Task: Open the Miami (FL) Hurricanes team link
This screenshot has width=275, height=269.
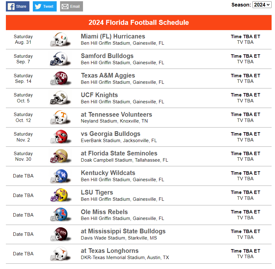Action: click(x=113, y=36)
